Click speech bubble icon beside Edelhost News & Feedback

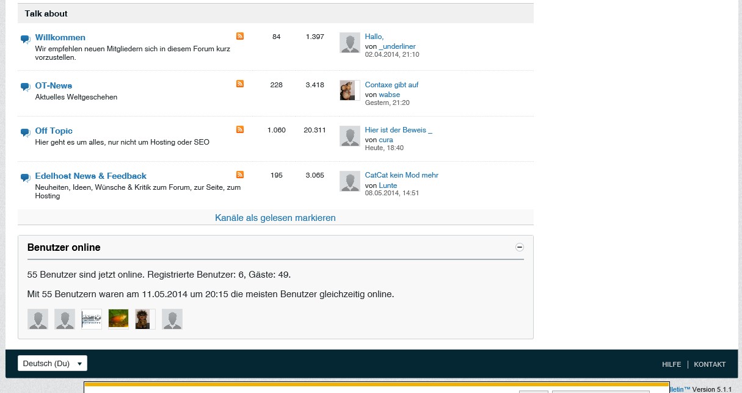[25, 178]
